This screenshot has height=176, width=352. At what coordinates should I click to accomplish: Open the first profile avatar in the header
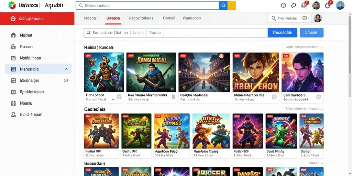[316, 5]
